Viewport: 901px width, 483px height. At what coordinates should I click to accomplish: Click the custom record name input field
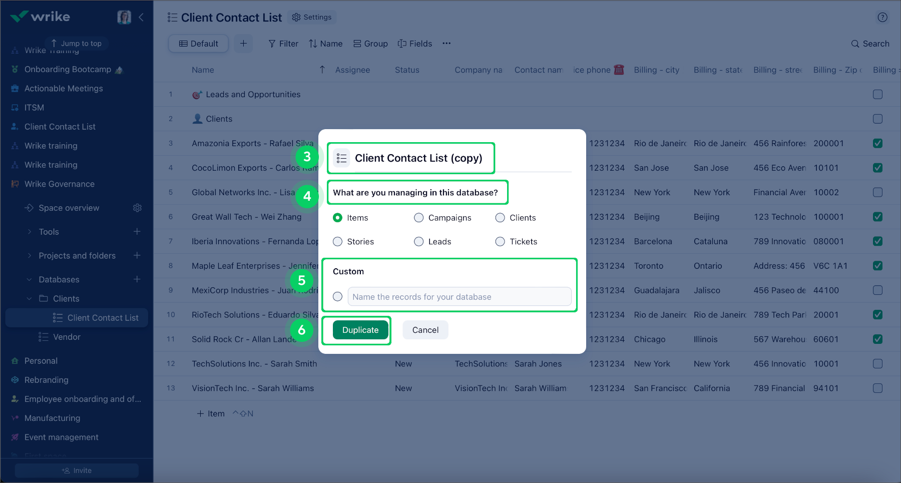click(459, 297)
